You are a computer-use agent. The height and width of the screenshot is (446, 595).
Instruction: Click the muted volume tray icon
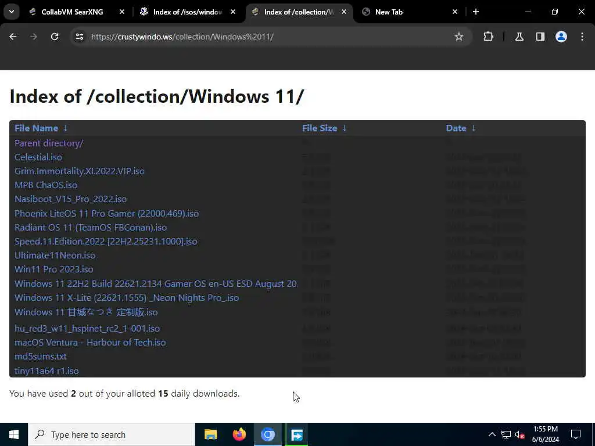(520, 434)
